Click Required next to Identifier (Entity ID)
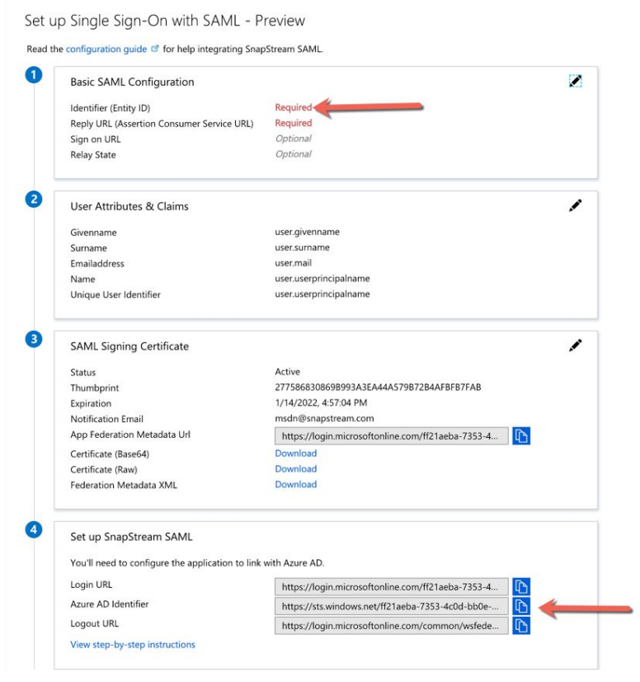Image resolution: width=640 pixels, height=682 pixels. pos(294,107)
